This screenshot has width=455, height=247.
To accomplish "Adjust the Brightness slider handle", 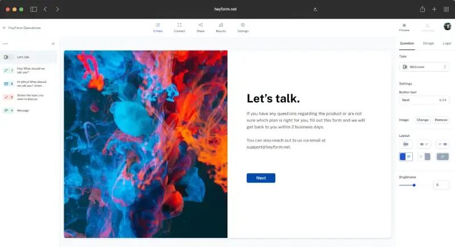I will coord(414,185).
